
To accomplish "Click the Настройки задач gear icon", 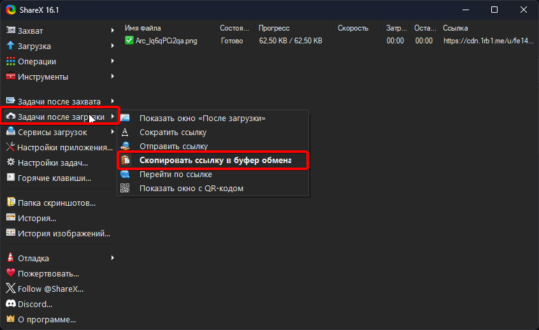I will tap(11, 162).
